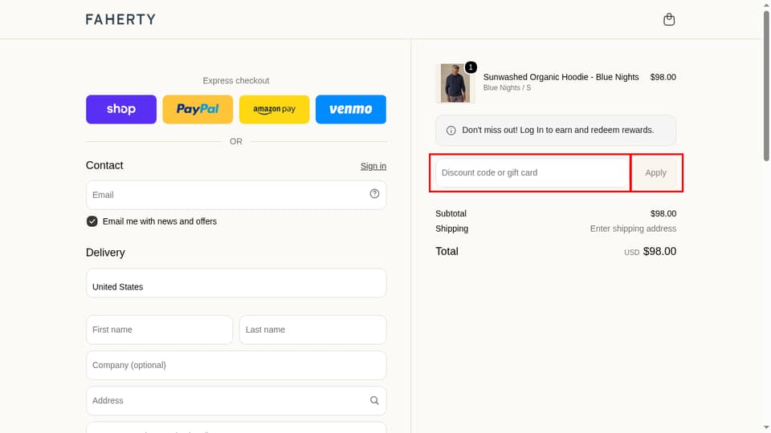The height and width of the screenshot is (433, 771).
Task: Click the 'Enter shipping address' text
Action: [x=633, y=229]
